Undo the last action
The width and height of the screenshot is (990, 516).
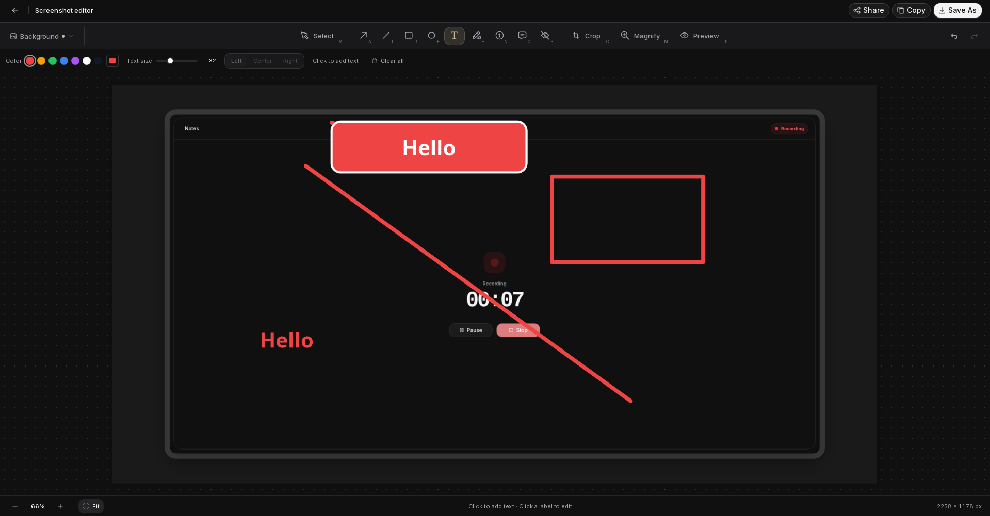[954, 36]
